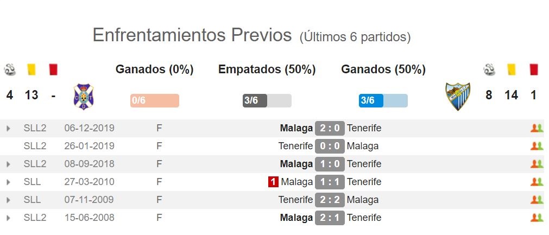549x235 pixels.
Task: Click Malaga in the 1 : 0 match
Action: [x=296, y=164]
